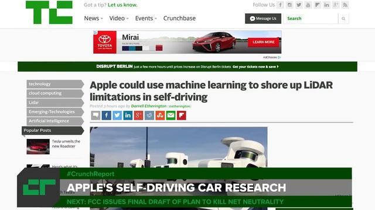
Task: Open the Artificial Intelligence tag
Action: [55, 121]
